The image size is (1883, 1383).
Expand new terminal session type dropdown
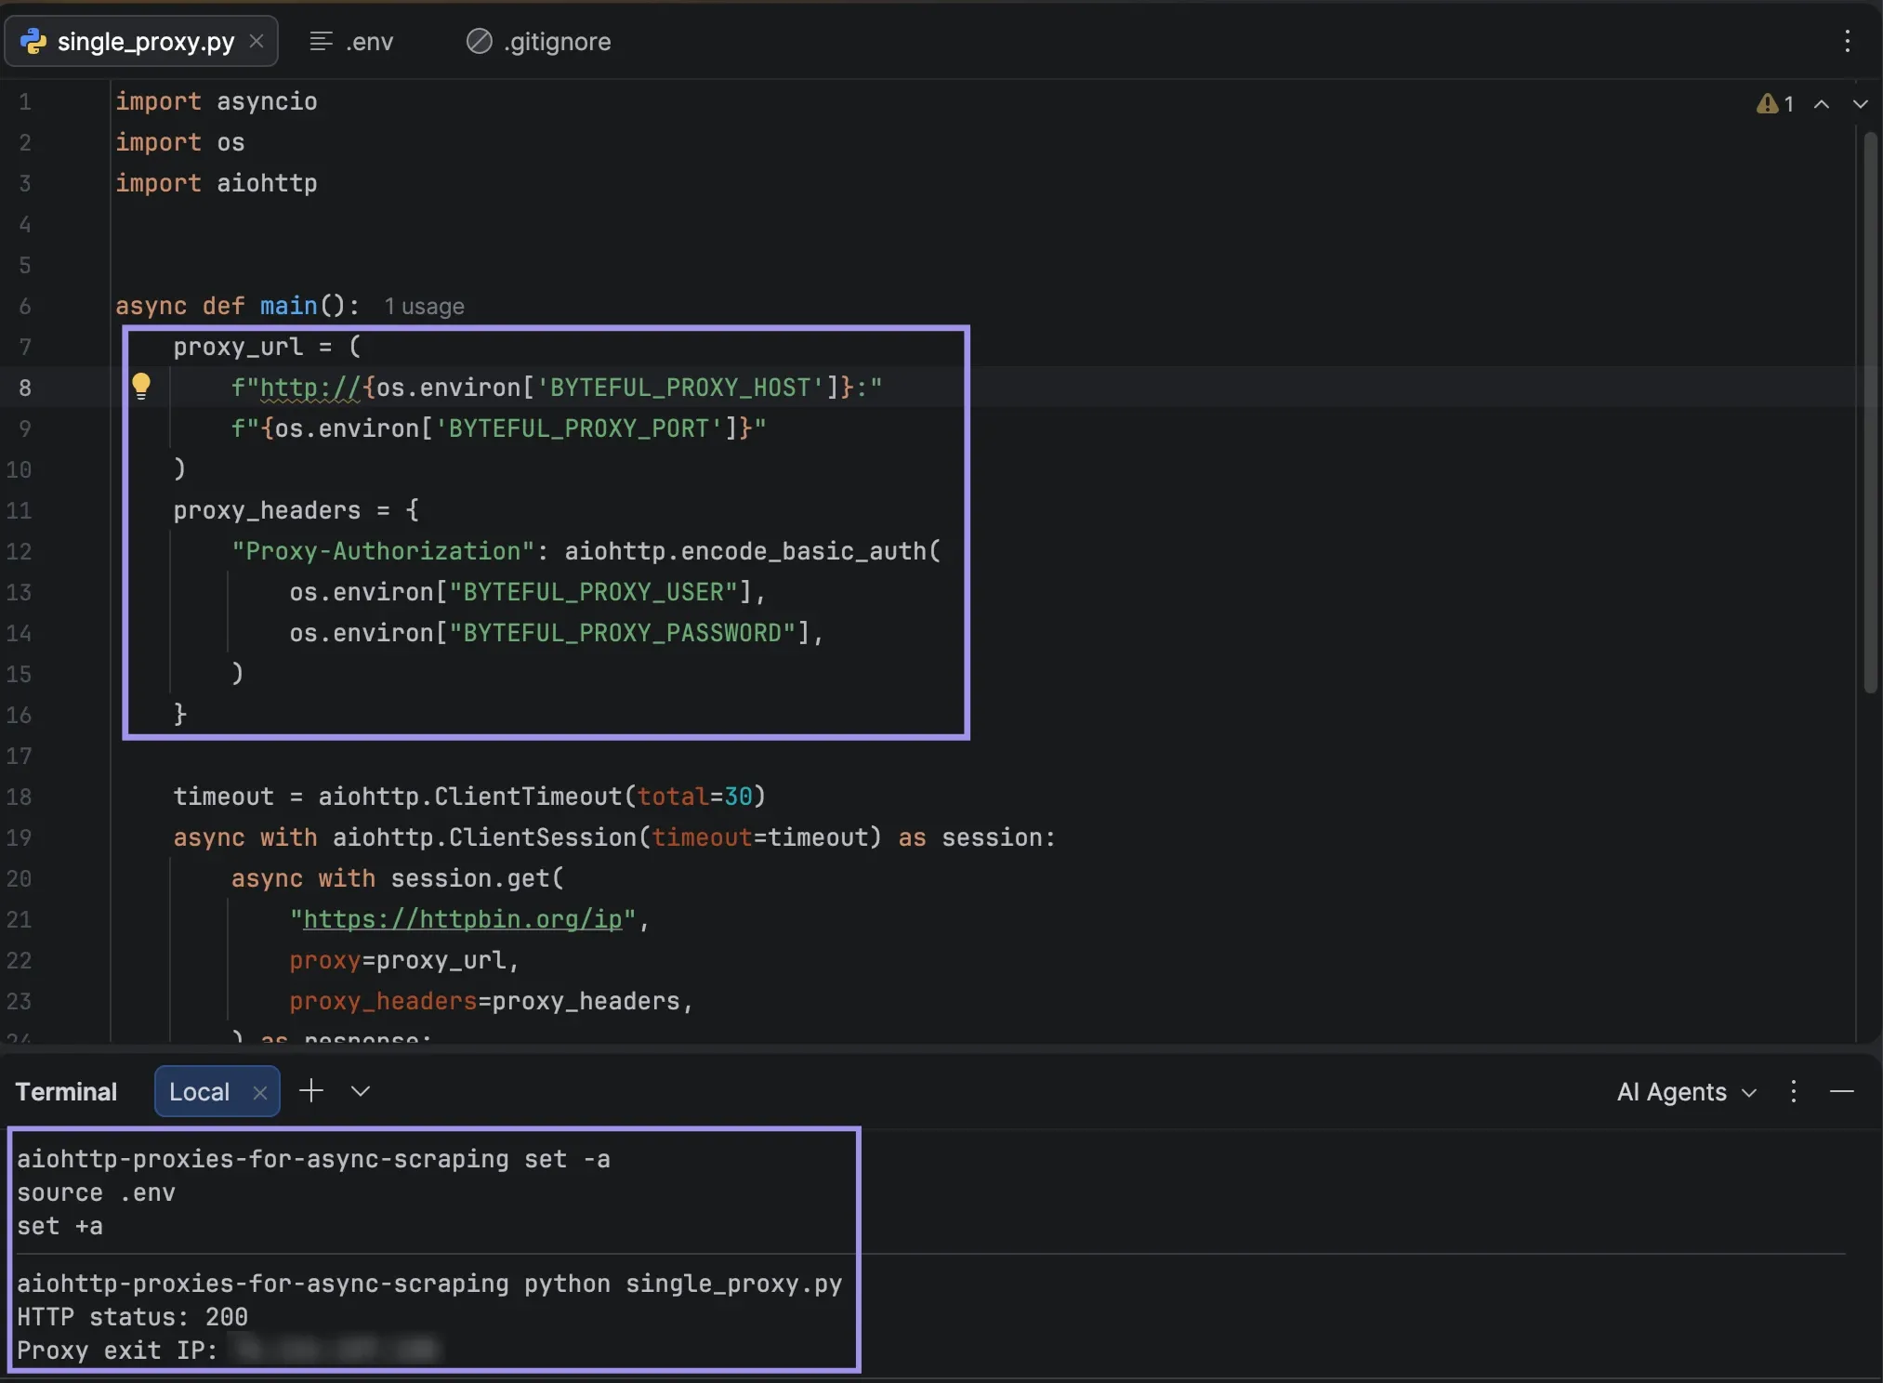click(x=361, y=1091)
